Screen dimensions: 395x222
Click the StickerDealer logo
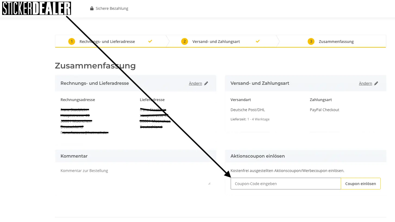(x=36, y=8)
